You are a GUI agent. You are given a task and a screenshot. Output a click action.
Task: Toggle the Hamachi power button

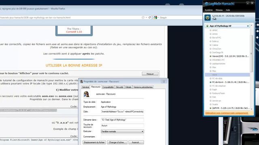tap(208, 18)
